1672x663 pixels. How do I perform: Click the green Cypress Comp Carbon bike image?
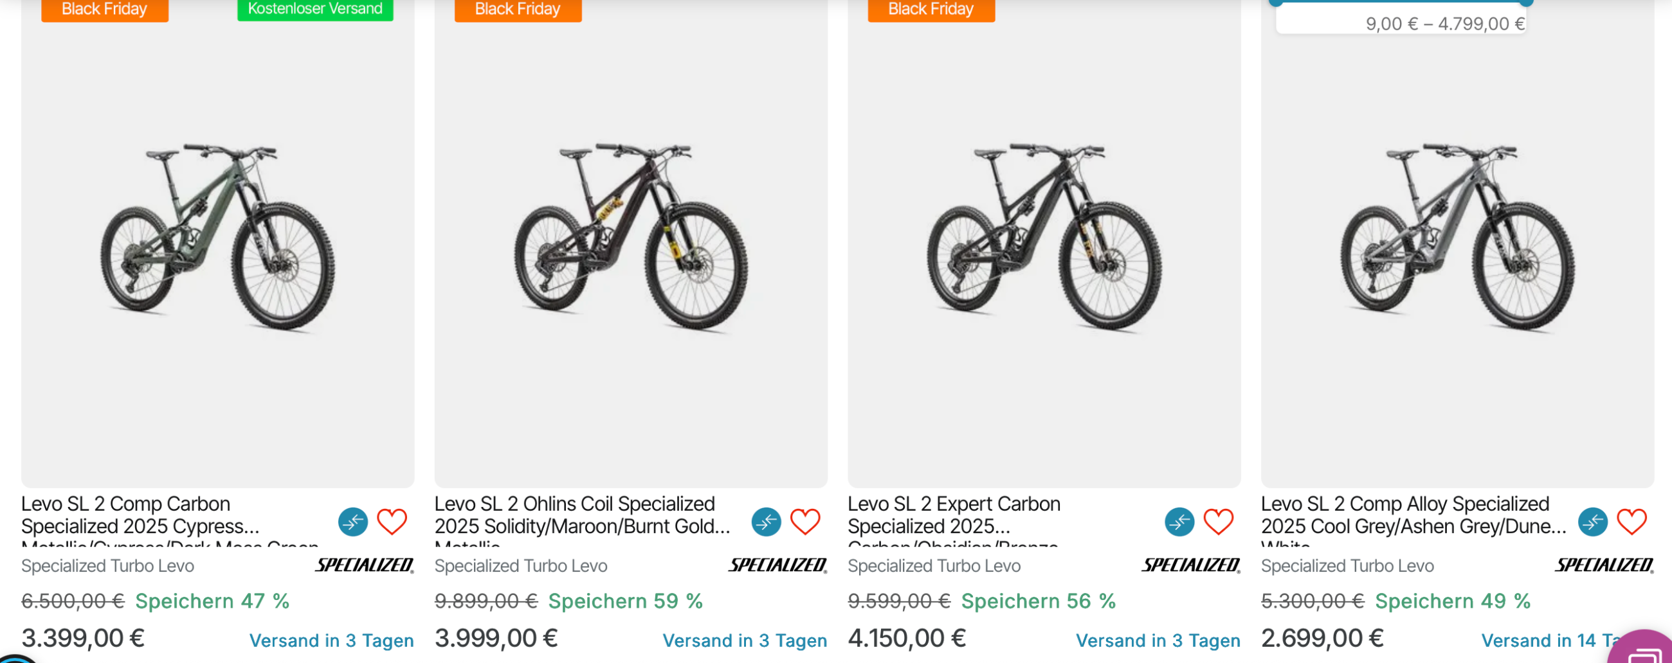[x=217, y=237]
